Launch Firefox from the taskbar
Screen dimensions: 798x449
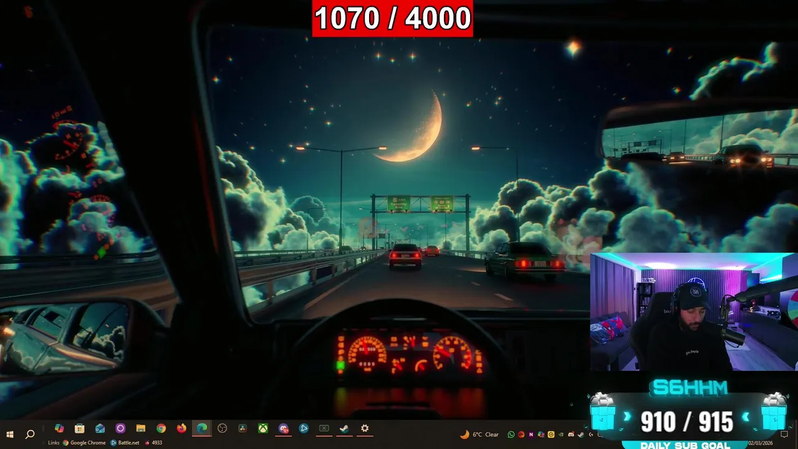pos(181,428)
